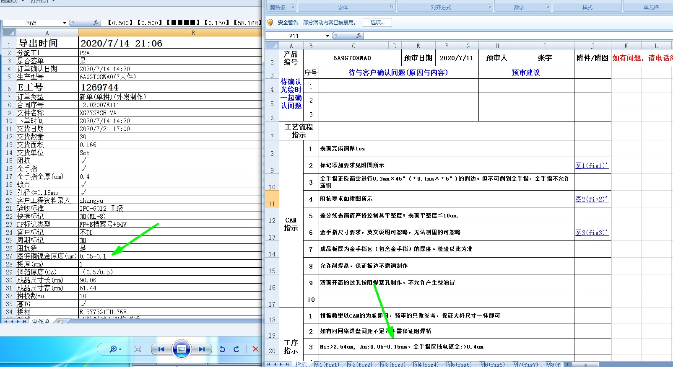673x367 pixels.
Task: Click previous-sheet nav arrow in right workbook
Action: (x=275, y=364)
